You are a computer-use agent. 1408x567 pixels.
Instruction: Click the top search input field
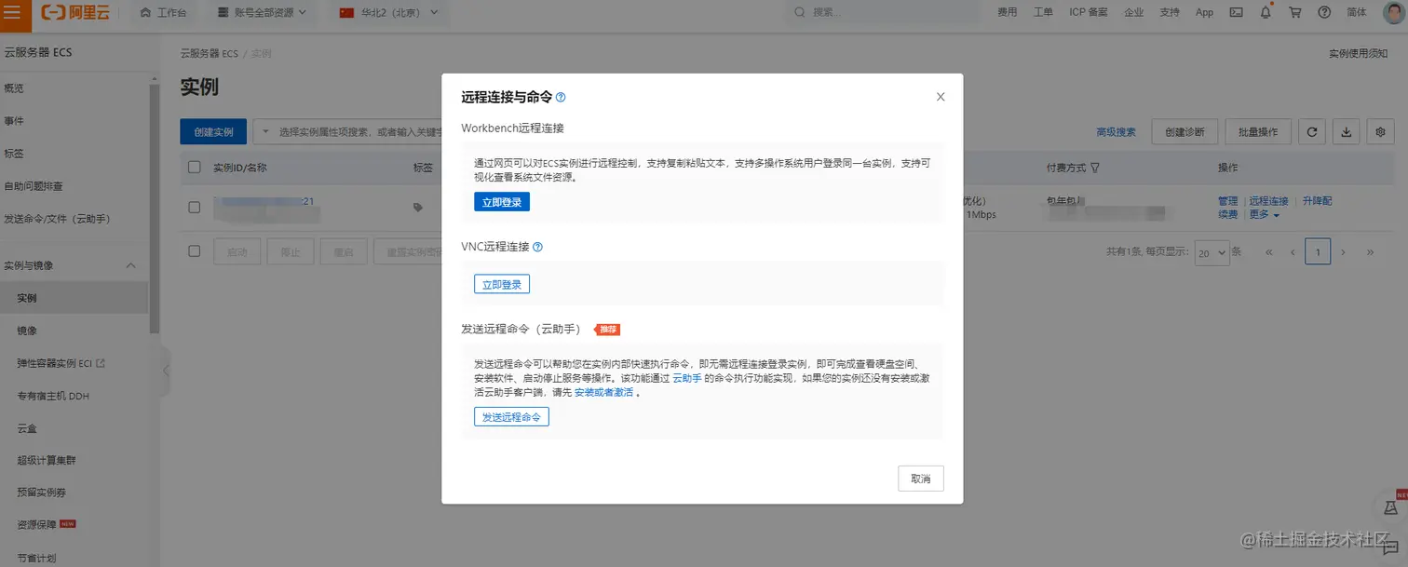coord(885,12)
